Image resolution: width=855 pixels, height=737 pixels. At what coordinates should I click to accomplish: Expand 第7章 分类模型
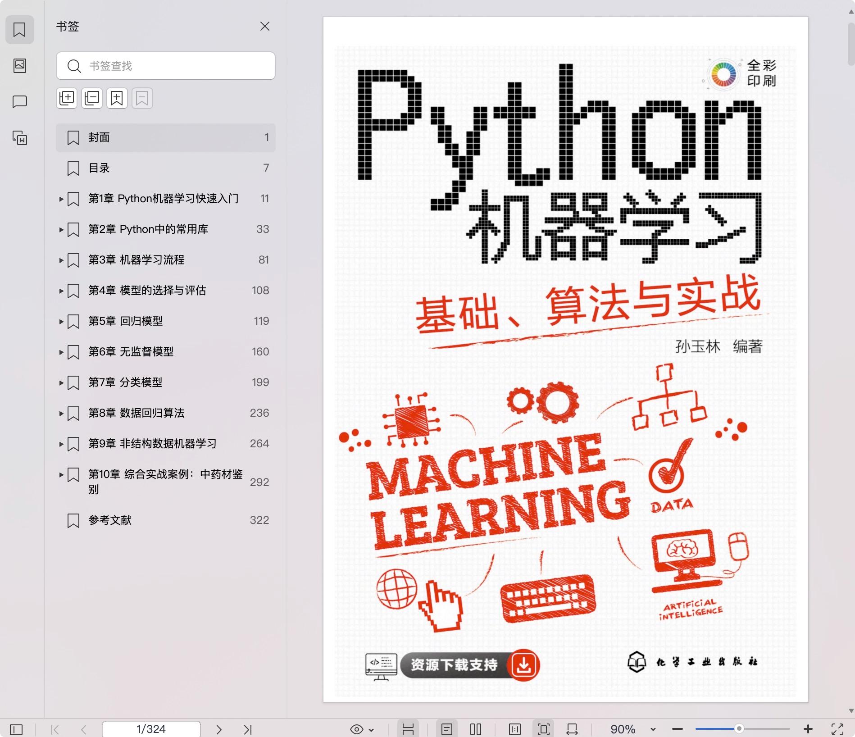[x=61, y=382]
